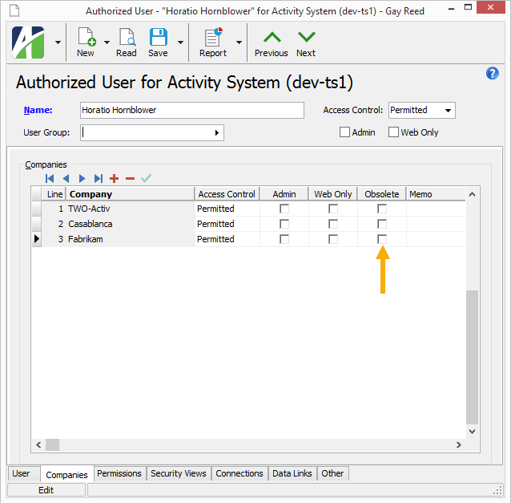Open the Report dropdown arrow
The width and height of the screenshot is (511, 503).
tap(239, 43)
